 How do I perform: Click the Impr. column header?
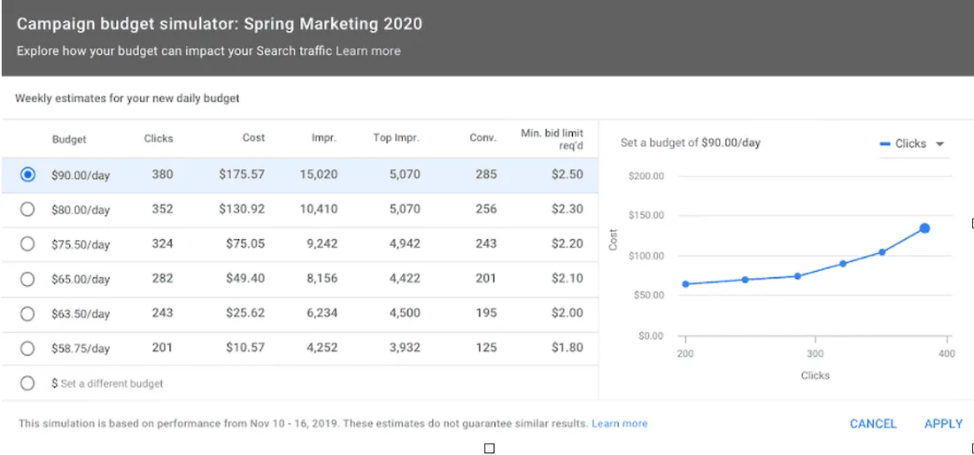point(324,138)
